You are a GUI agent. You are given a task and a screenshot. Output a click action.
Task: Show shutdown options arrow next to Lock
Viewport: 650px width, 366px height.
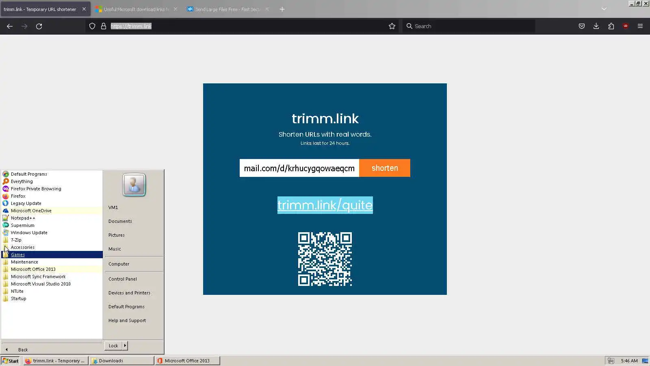[x=125, y=346]
